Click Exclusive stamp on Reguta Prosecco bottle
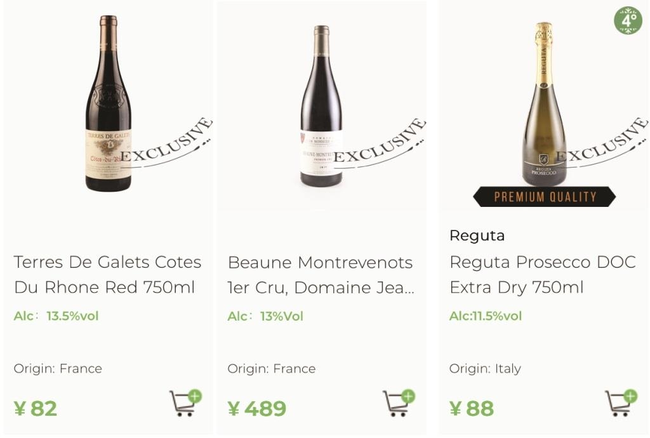 tap(602, 143)
